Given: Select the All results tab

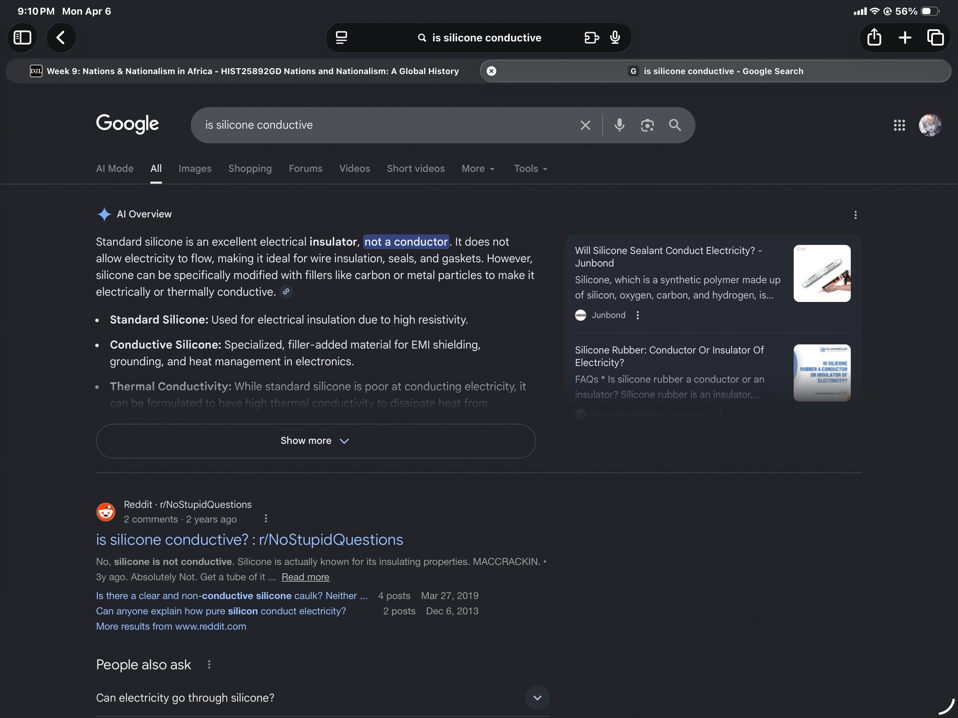Looking at the screenshot, I should [x=156, y=168].
